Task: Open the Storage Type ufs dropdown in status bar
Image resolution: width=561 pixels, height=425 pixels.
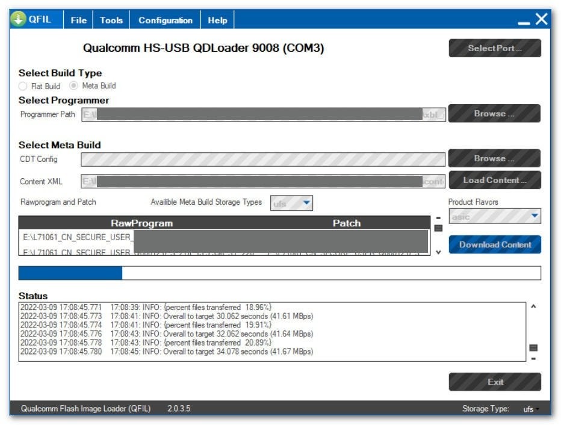Action: point(532,409)
